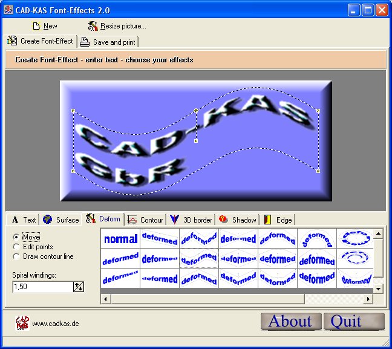
Task: Switch to the Create Font-Effect tab
Action: pyautogui.click(x=40, y=41)
